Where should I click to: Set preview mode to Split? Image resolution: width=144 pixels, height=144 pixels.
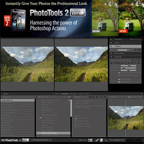coord(129,97)
